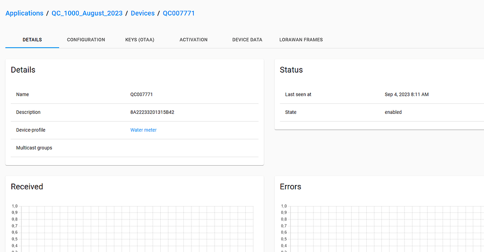Click the State value enabled
The image size is (484, 252).
(393, 112)
